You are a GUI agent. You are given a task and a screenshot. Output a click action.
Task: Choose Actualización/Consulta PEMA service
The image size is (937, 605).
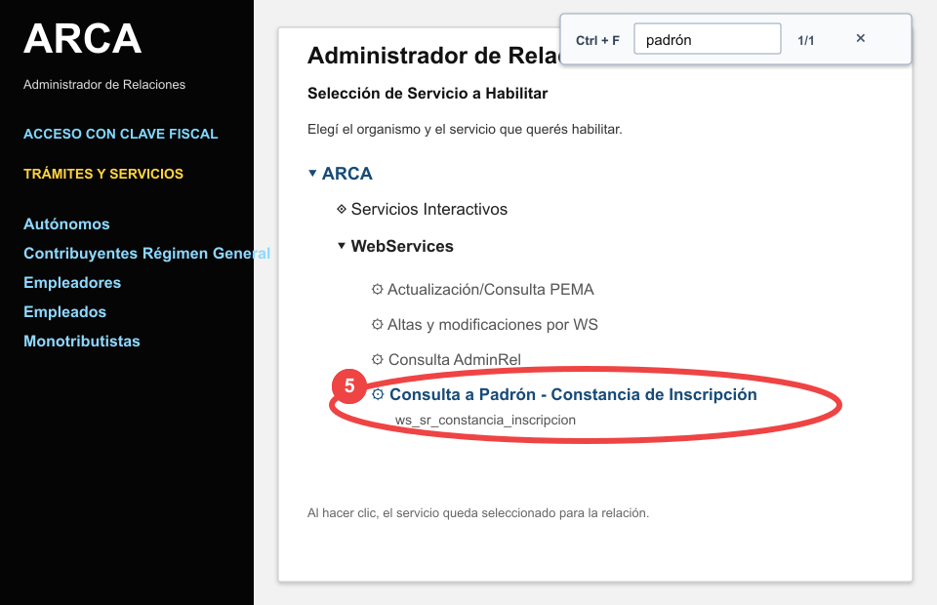491,289
